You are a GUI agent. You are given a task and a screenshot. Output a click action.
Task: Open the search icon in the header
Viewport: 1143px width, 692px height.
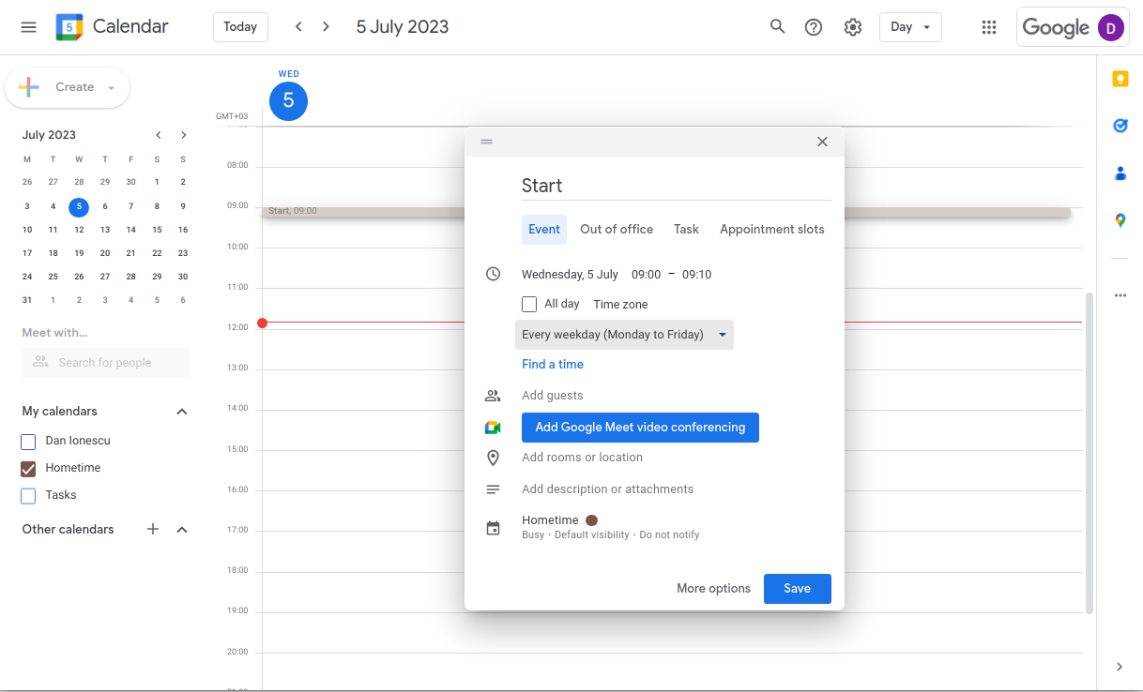[x=777, y=26]
